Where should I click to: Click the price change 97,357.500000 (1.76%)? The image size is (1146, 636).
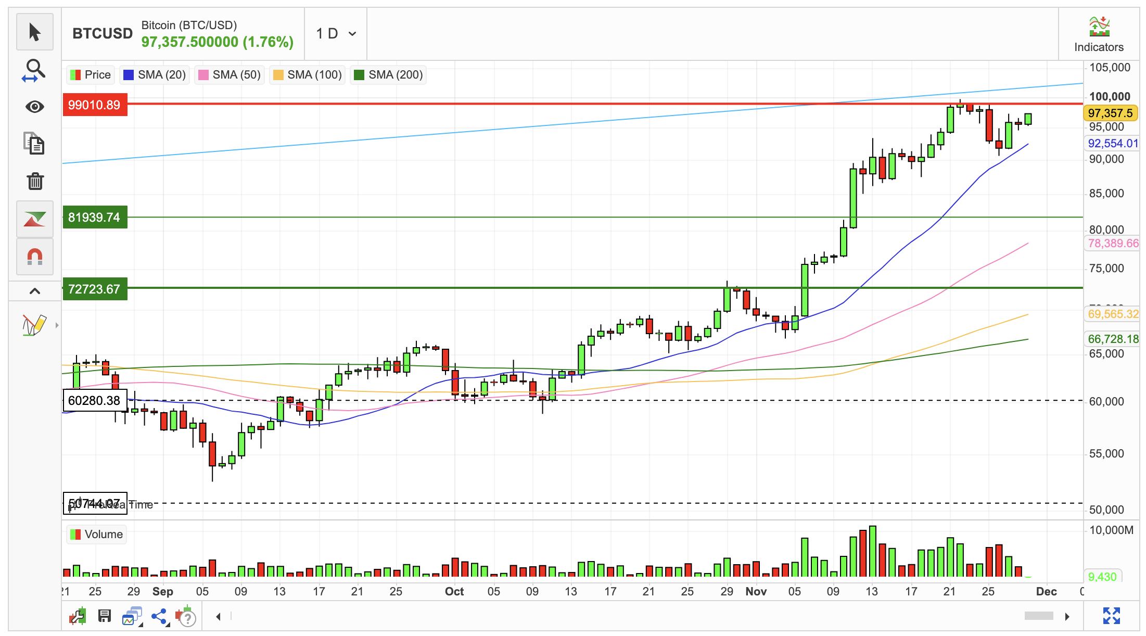217,42
